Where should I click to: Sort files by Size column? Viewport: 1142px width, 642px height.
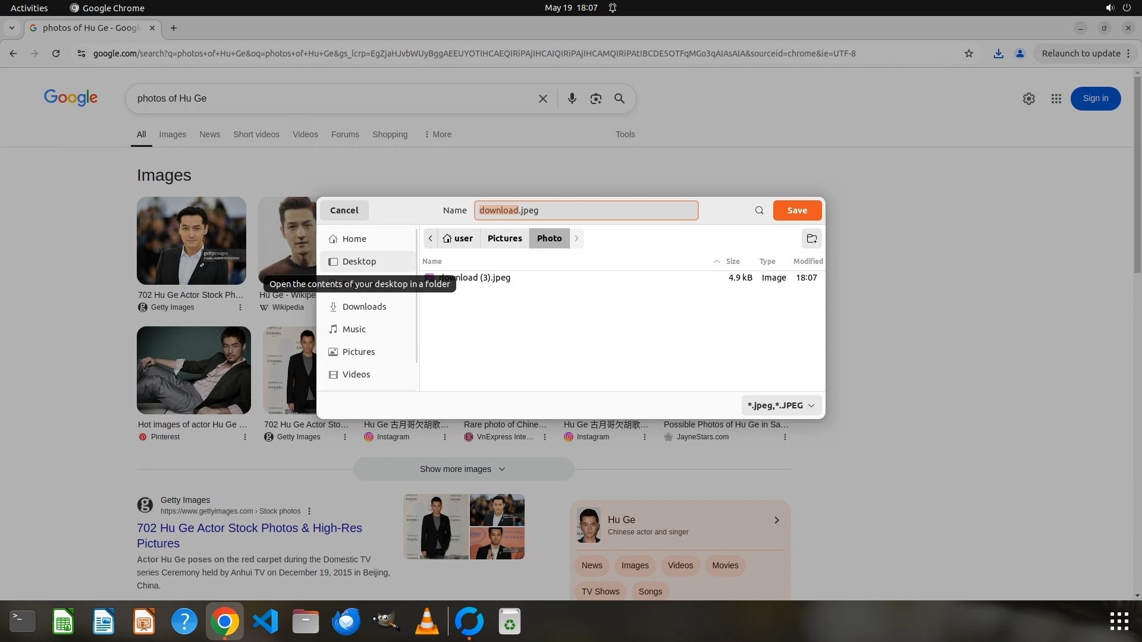tap(732, 262)
